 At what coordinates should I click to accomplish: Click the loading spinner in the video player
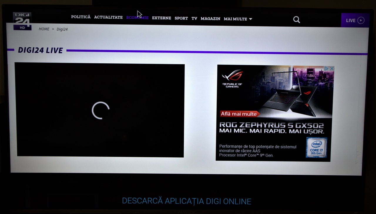[x=101, y=111]
